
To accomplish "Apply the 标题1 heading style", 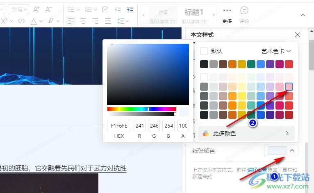I will (x=194, y=16).
